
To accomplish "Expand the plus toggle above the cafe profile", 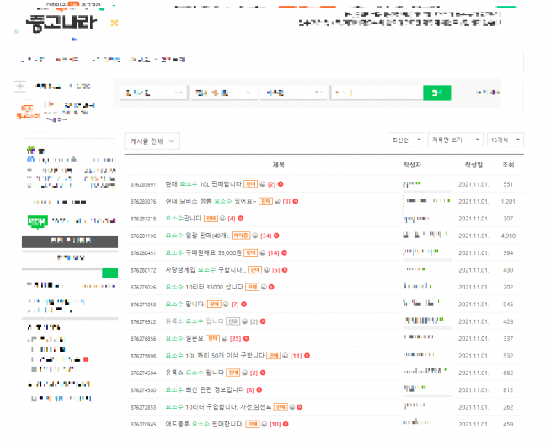I will [x=20, y=86].
